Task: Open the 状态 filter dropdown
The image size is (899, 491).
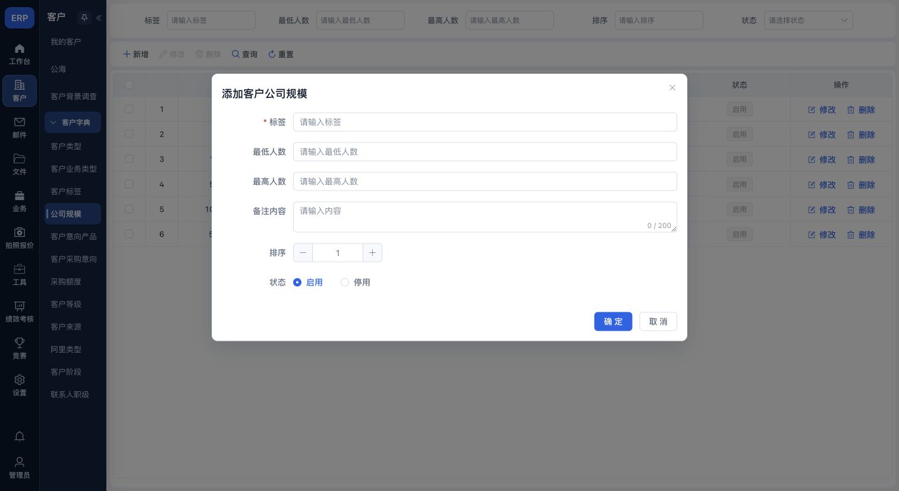Action: (x=809, y=20)
